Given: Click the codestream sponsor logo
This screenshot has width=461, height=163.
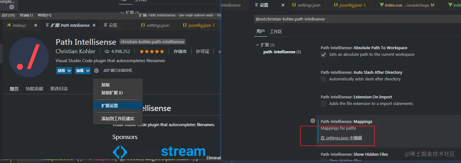Looking at the screenshot, I should 159,152.
